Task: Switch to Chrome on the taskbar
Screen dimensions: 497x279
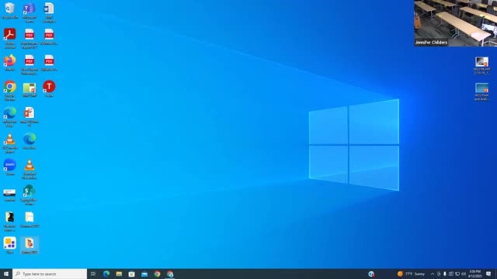Action: [157, 273]
